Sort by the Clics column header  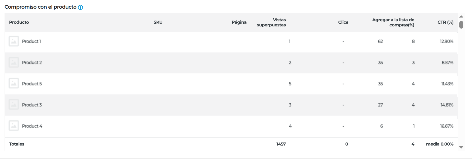tap(343, 22)
